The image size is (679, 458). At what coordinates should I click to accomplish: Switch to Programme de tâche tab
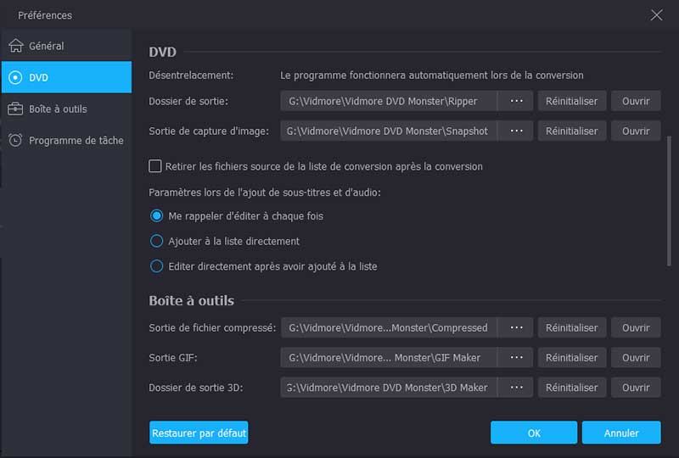point(76,140)
